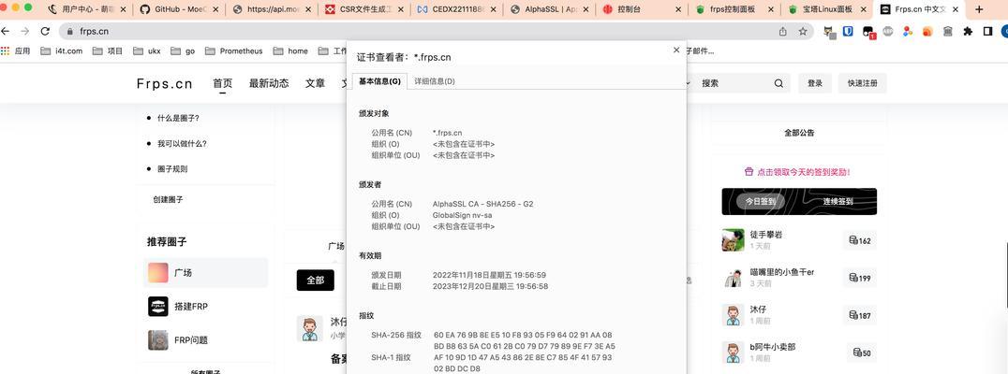This screenshot has height=374, width=1008.
Task: Open 文章 in site navigation
Action: point(315,83)
